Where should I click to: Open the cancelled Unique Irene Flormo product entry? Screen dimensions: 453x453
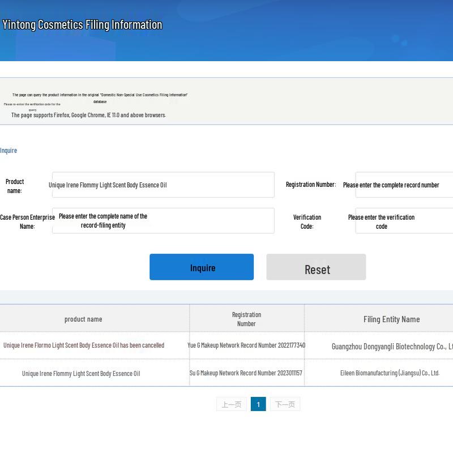(x=84, y=345)
